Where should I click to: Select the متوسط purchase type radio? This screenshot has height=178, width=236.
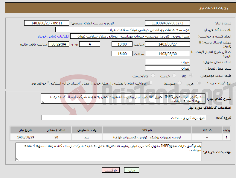(179, 83)
